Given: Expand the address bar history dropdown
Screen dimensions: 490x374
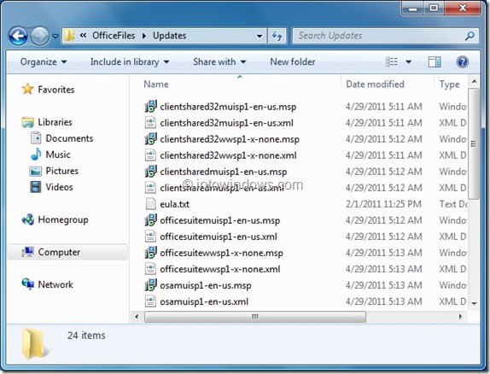Looking at the screenshot, I should [x=259, y=36].
